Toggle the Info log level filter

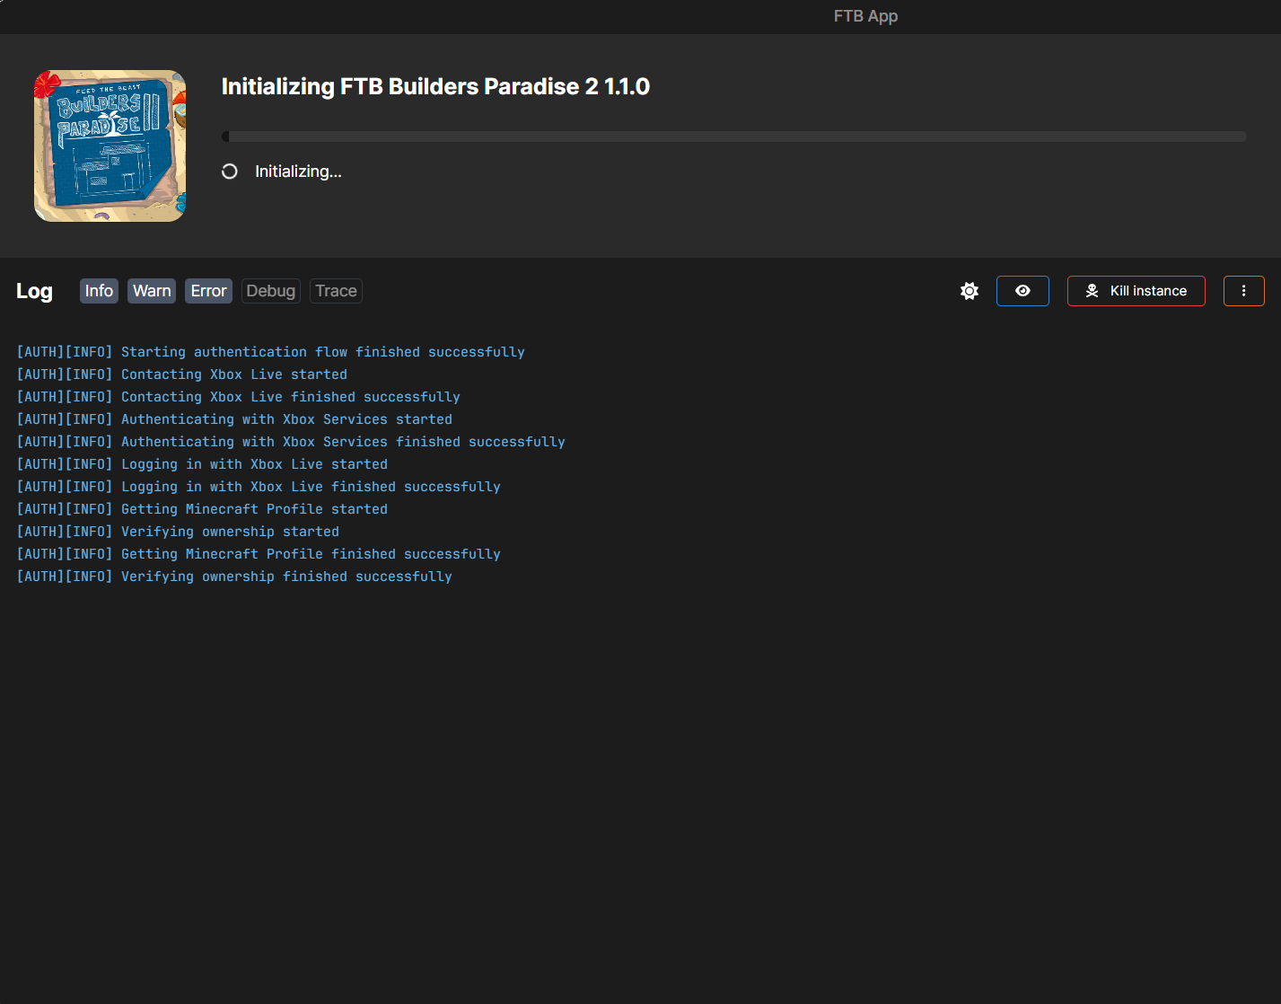coord(99,291)
